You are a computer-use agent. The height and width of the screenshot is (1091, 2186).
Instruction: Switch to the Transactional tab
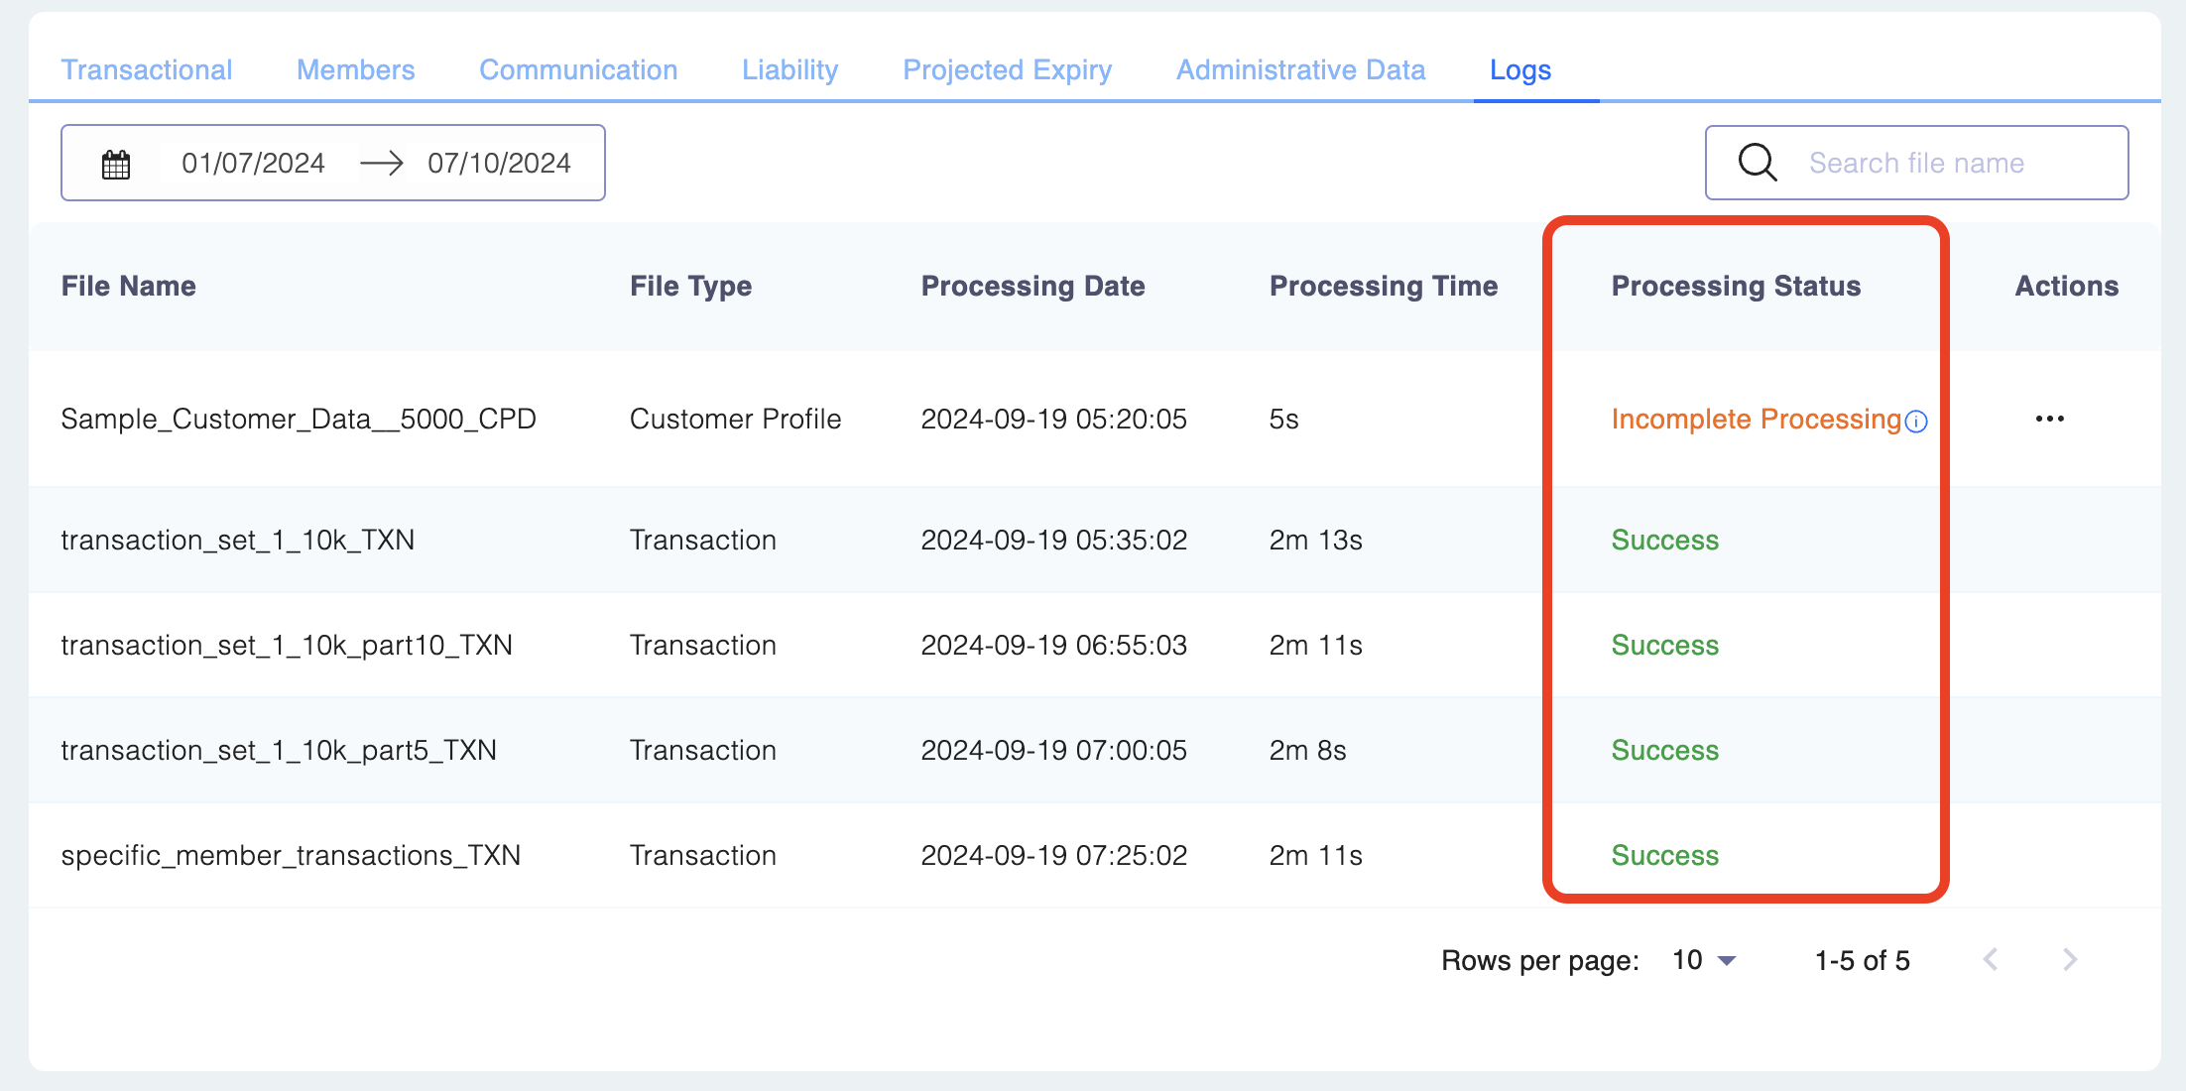point(147,69)
